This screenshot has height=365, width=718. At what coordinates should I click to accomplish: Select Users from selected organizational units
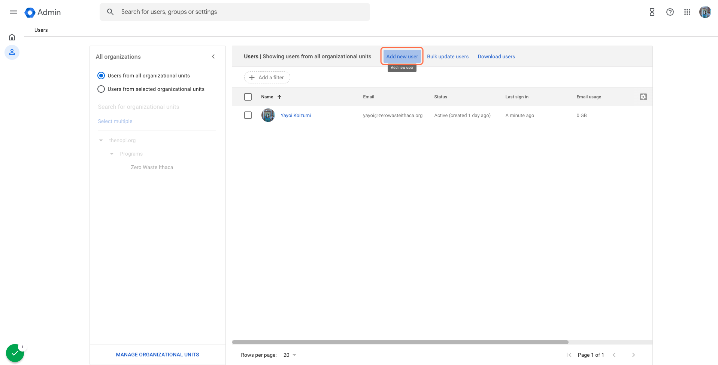101,89
